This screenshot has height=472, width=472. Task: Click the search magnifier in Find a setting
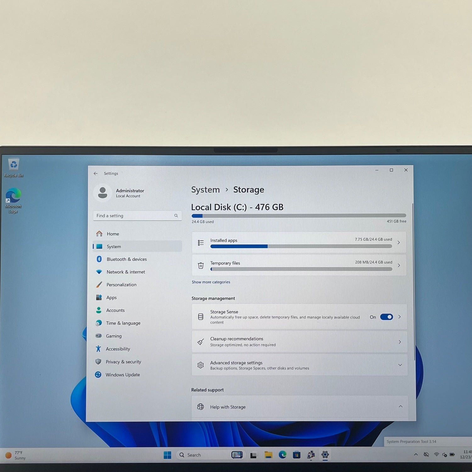(176, 216)
